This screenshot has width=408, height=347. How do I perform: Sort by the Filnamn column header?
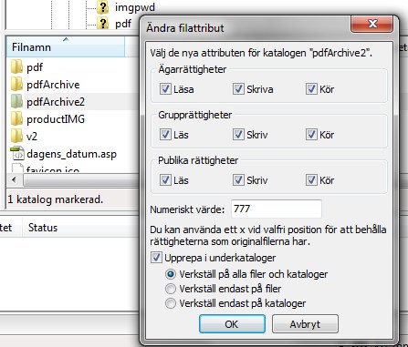(66, 47)
